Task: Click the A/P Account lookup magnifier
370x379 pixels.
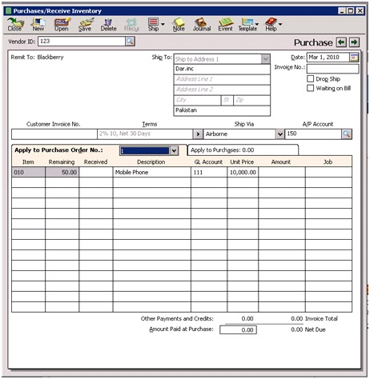Action: [347, 134]
